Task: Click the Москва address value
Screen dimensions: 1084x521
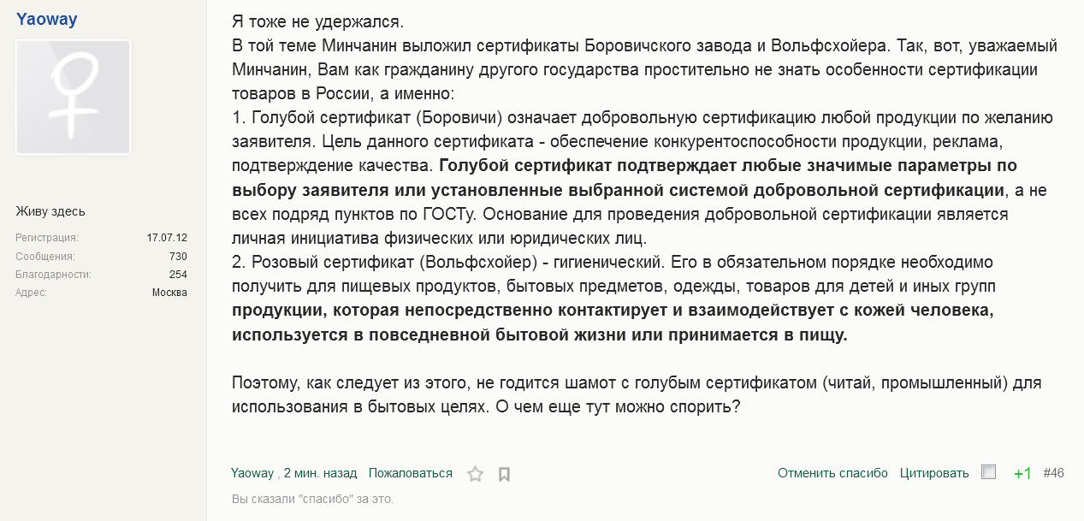Action: click(169, 293)
